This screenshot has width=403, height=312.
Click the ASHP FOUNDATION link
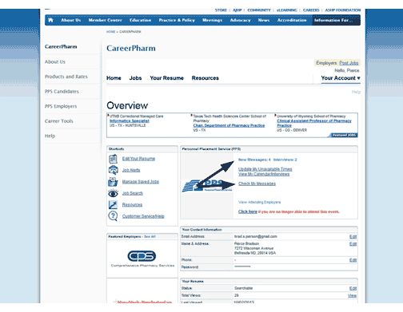point(343,10)
